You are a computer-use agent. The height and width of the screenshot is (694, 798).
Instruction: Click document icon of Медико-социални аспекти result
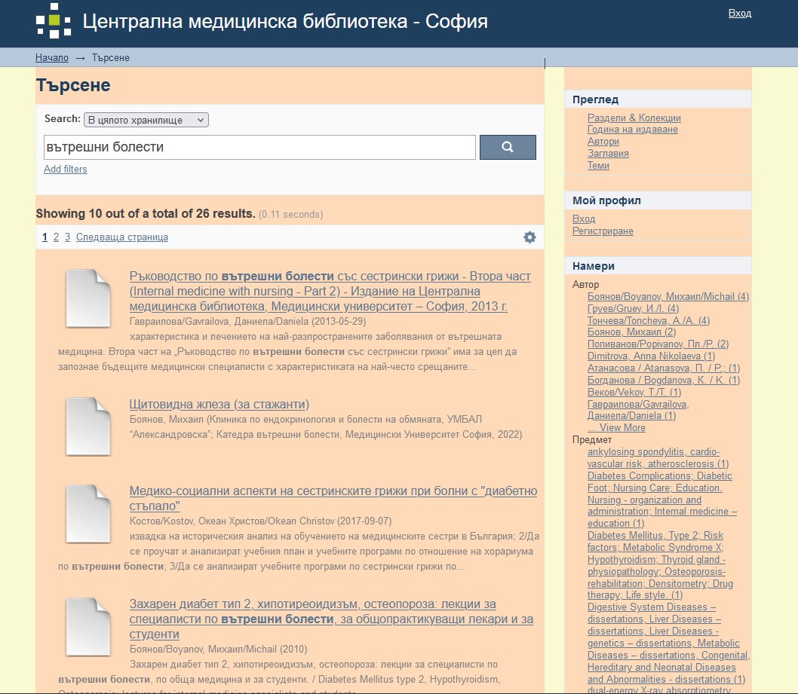tap(88, 514)
